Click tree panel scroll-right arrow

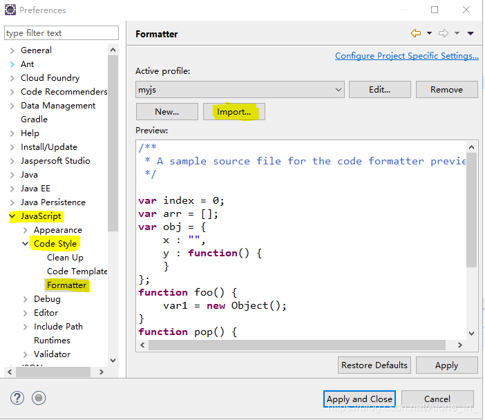(x=102, y=372)
